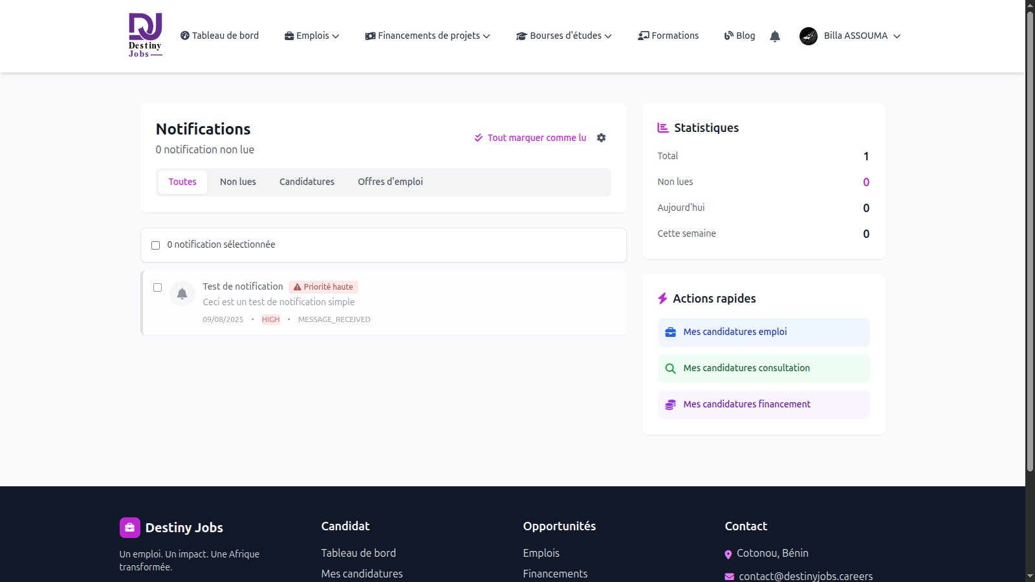The height and width of the screenshot is (582, 1035).
Task: Open the Bourses d'études dropdown
Action: 564,36
